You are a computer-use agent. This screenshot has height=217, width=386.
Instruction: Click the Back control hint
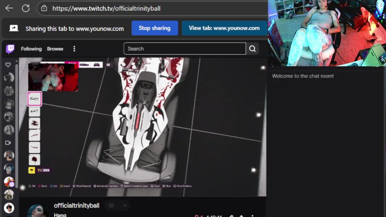coord(43,186)
